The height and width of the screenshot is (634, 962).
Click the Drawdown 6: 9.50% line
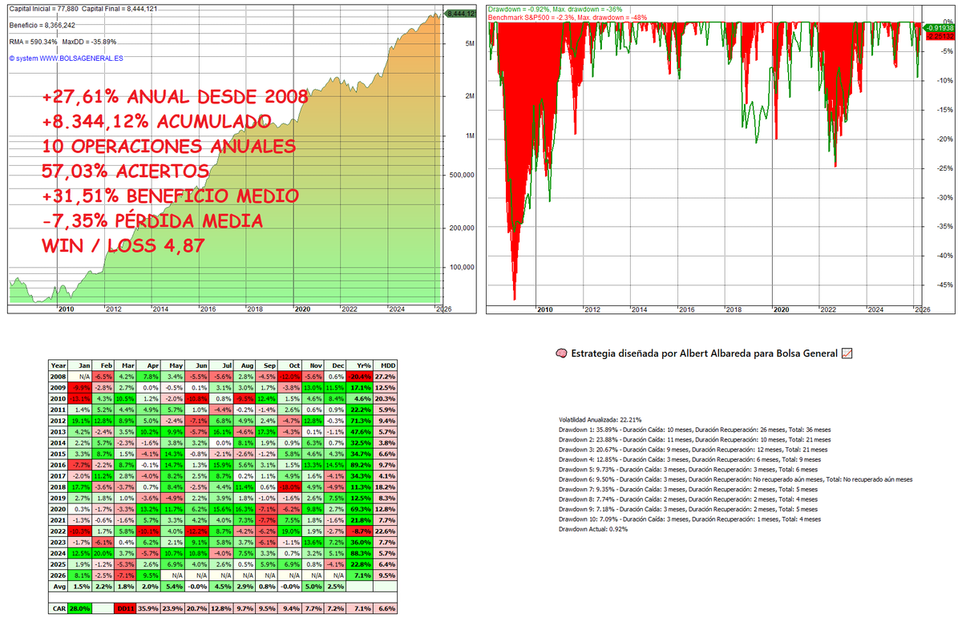click(735, 479)
